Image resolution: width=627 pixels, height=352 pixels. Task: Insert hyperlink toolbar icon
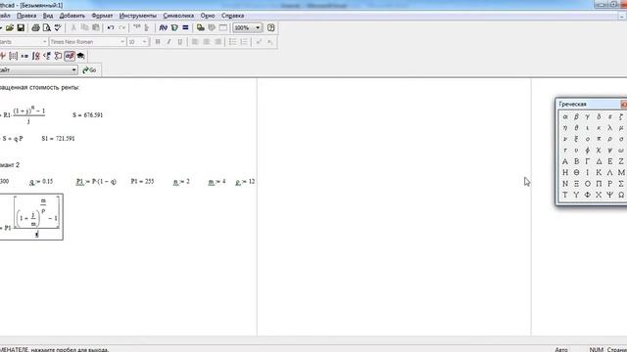tap(201, 27)
